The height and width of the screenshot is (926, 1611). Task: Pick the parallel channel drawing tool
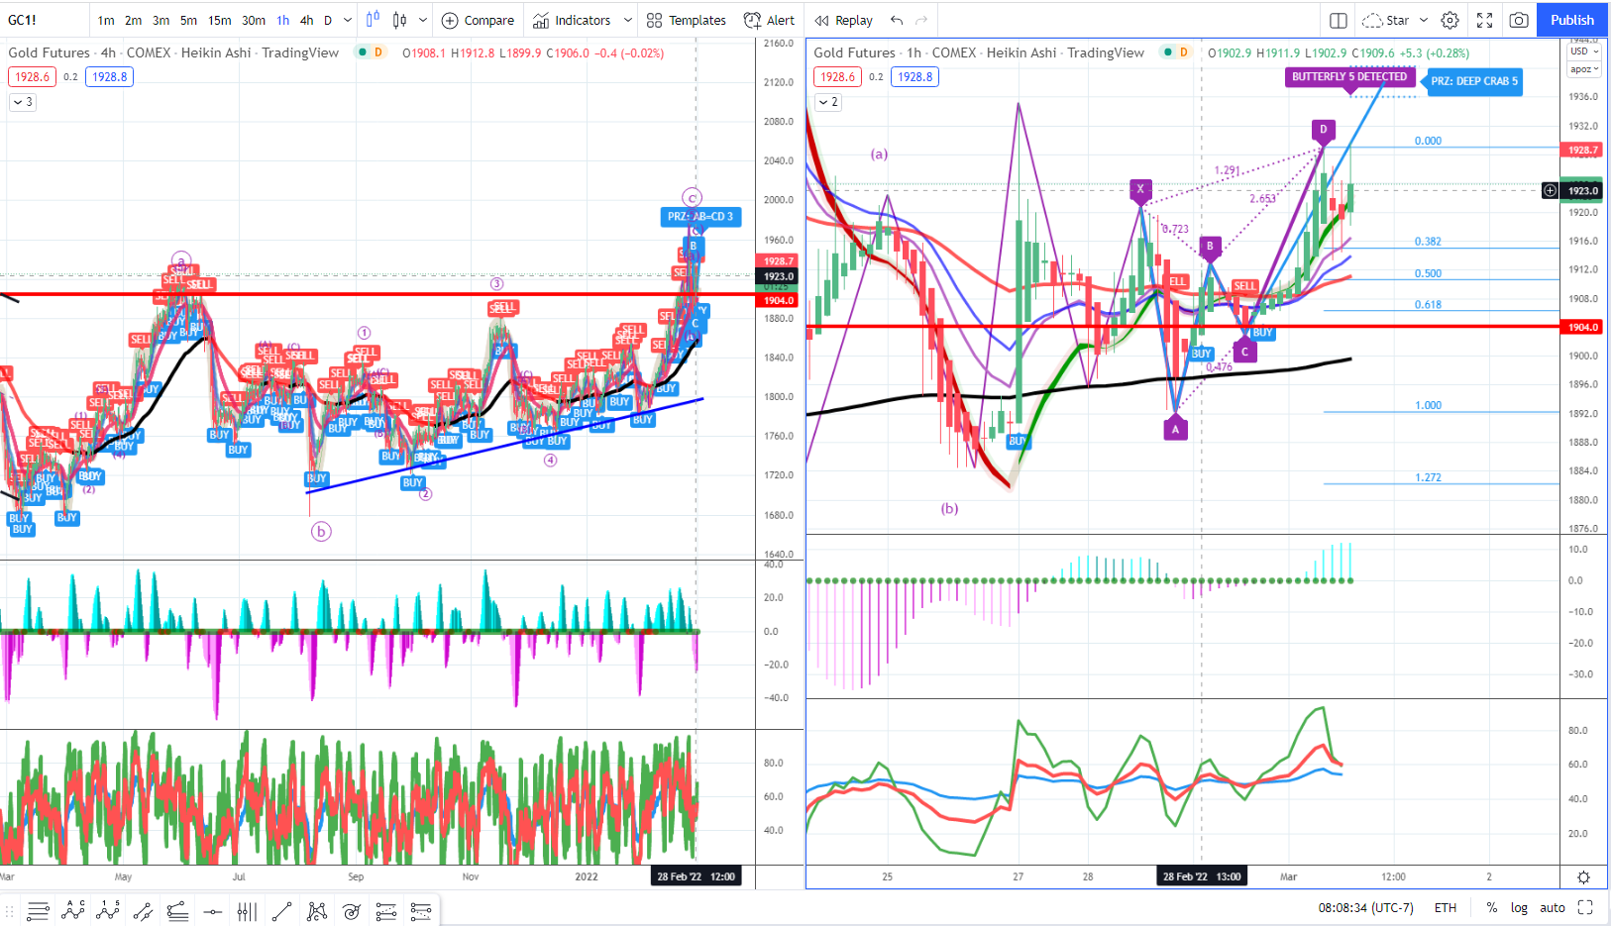point(143,911)
